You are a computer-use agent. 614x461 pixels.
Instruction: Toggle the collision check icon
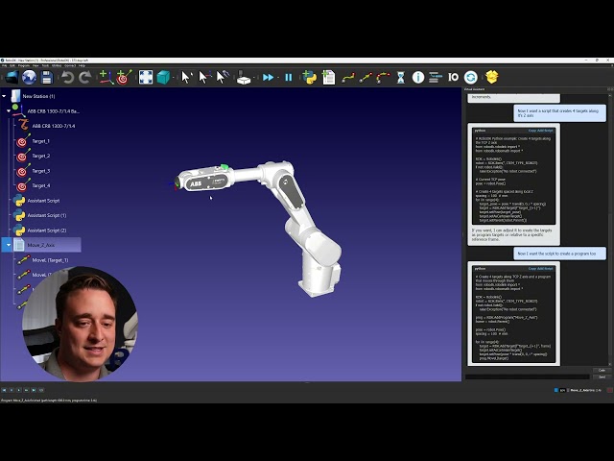click(244, 77)
